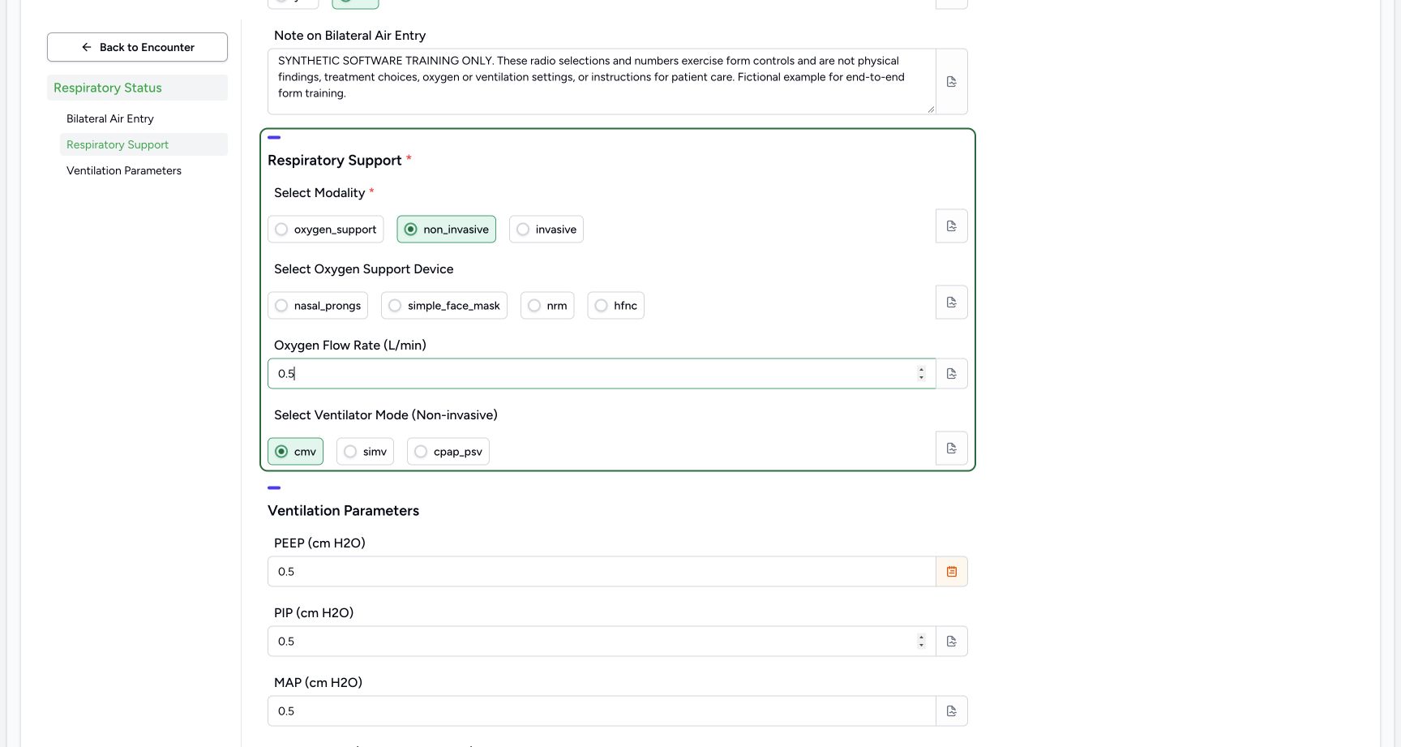
Task: Open note icon for Ventilator Mode row
Action: pyautogui.click(x=951, y=449)
